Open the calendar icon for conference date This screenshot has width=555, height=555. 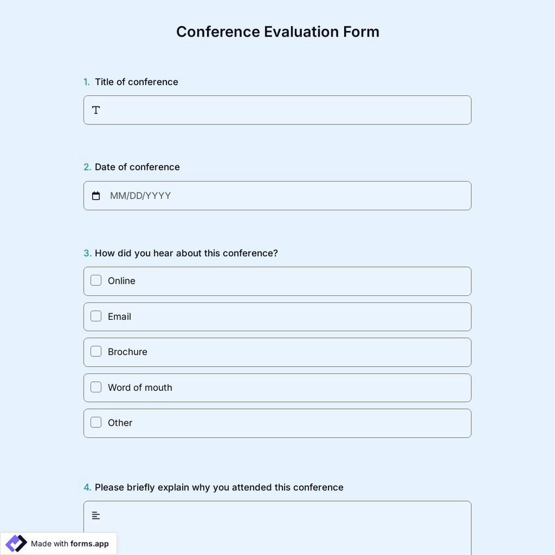click(x=95, y=195)
